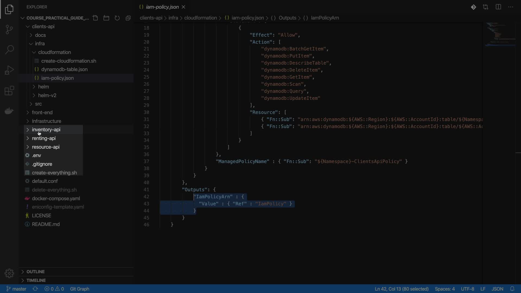Open the Docker view in activity bar
This screenshot has height=293, width=521.
pyautogui.click(x=9, y=111)
